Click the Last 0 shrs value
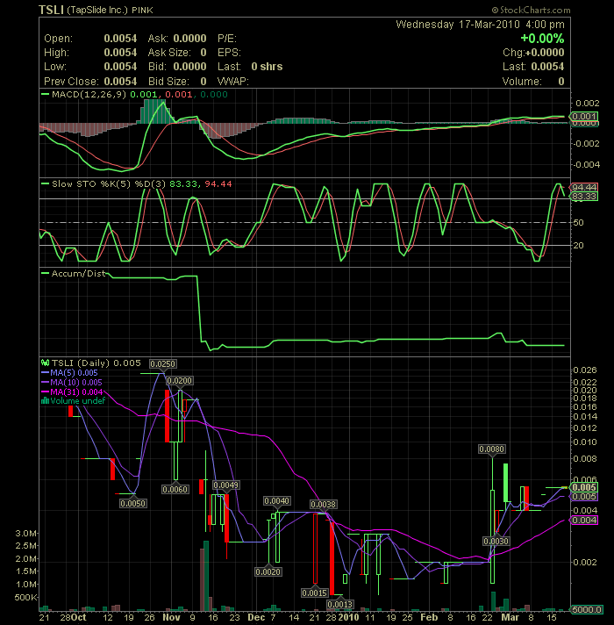The width and height of the screenshot is (614, 625). (267, 67)
